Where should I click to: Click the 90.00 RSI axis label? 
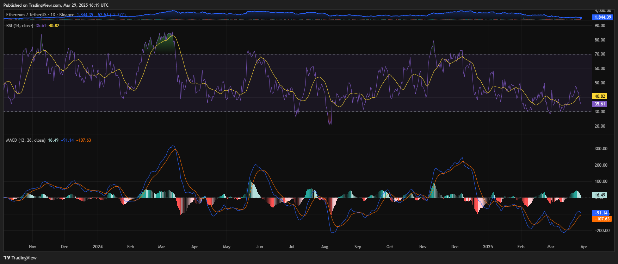(x=600, y=26)
